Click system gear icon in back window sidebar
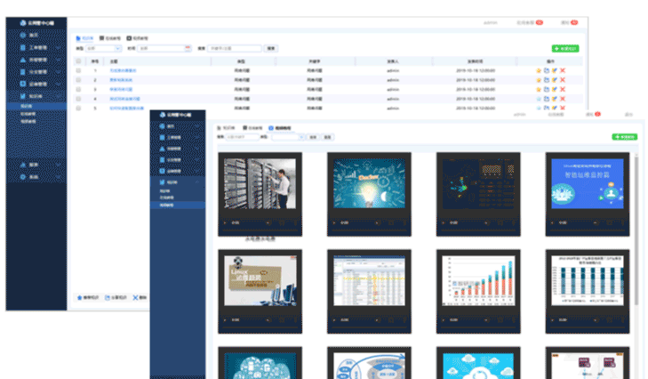Viewport: 648px width, 379px height. click(x=23, y=177)
